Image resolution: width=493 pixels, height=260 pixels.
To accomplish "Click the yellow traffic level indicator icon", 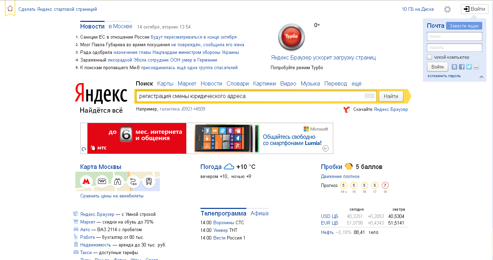I will tap(348, 166).
